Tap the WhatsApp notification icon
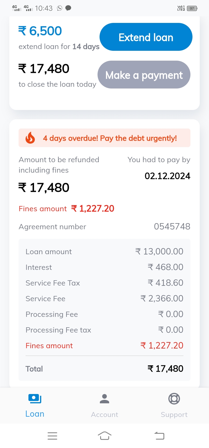Image resolution: width=209 pixels, height=448 pixels. (x=60, y=8)
